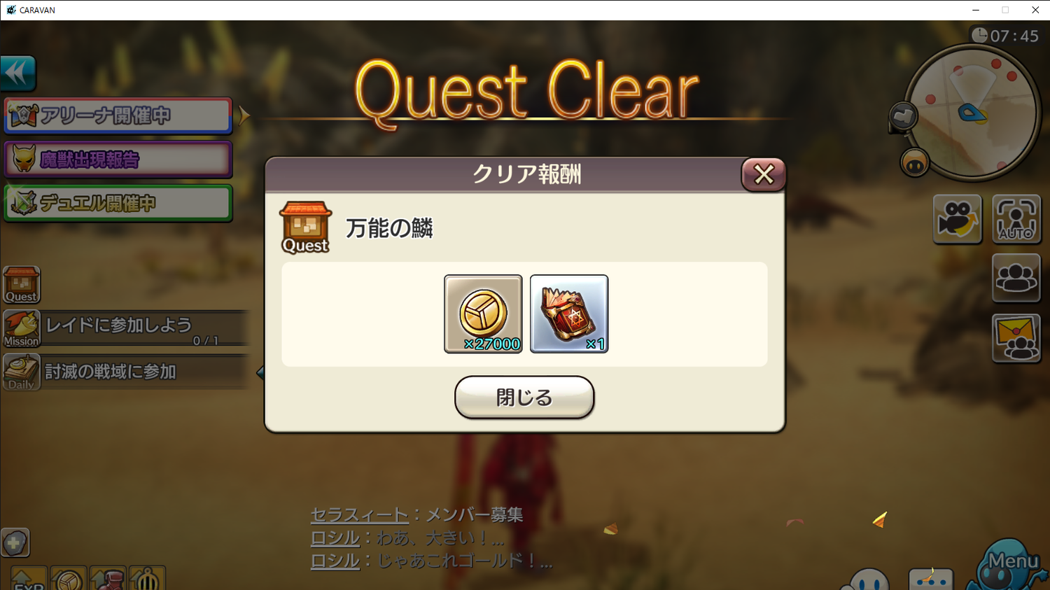The width and height of the screenshot is (1050, 590).
Task: Open the Quest icon in left sidebar
Action: [x=22, y=285]
